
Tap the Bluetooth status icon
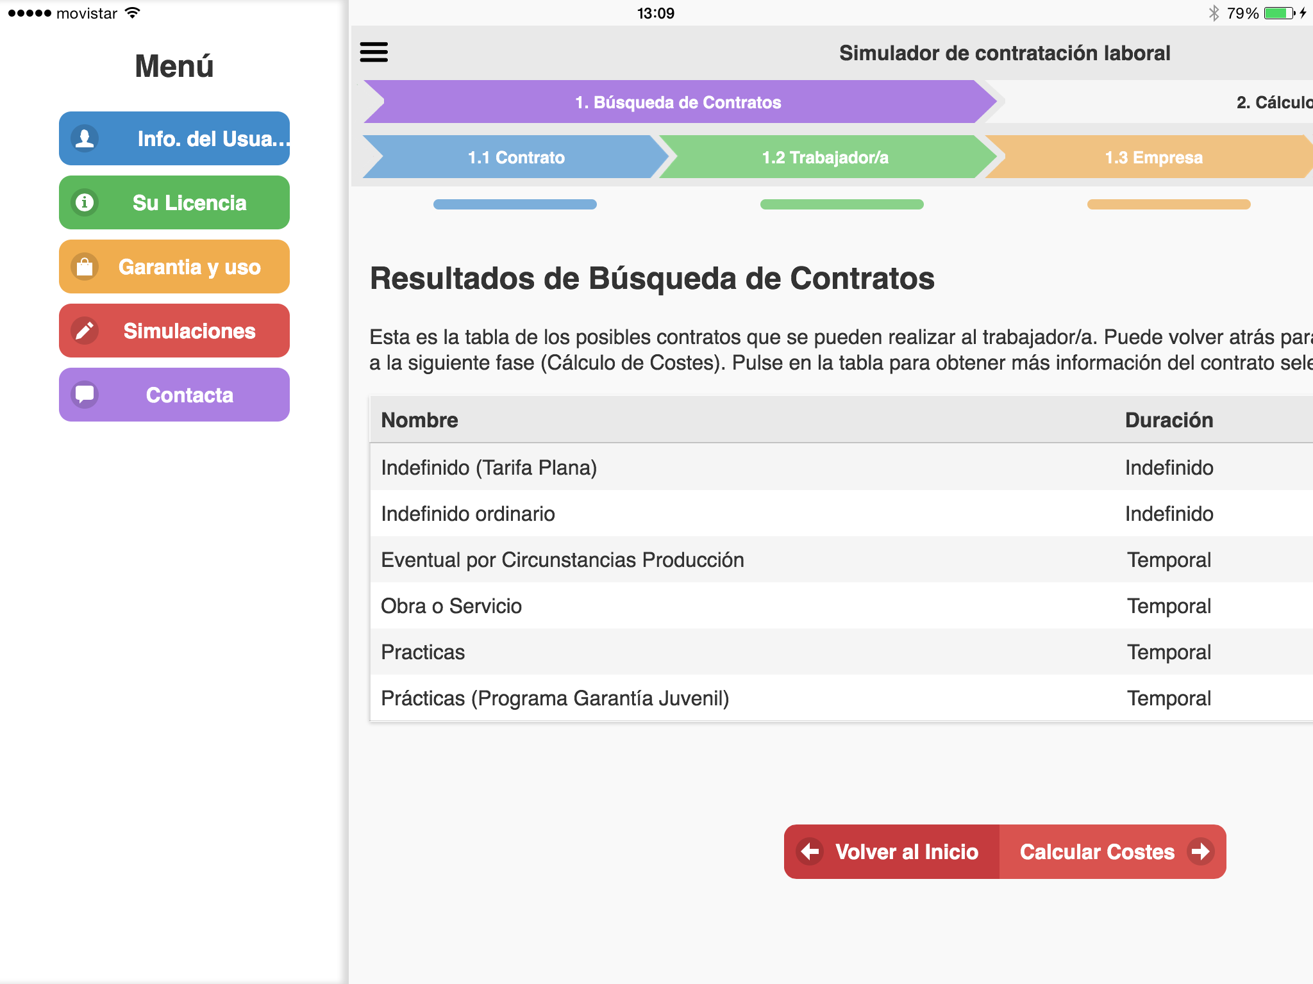pos(1214,13)
